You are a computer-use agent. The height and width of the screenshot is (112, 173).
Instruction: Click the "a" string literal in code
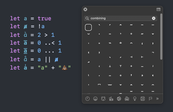[x=43, y=68]
